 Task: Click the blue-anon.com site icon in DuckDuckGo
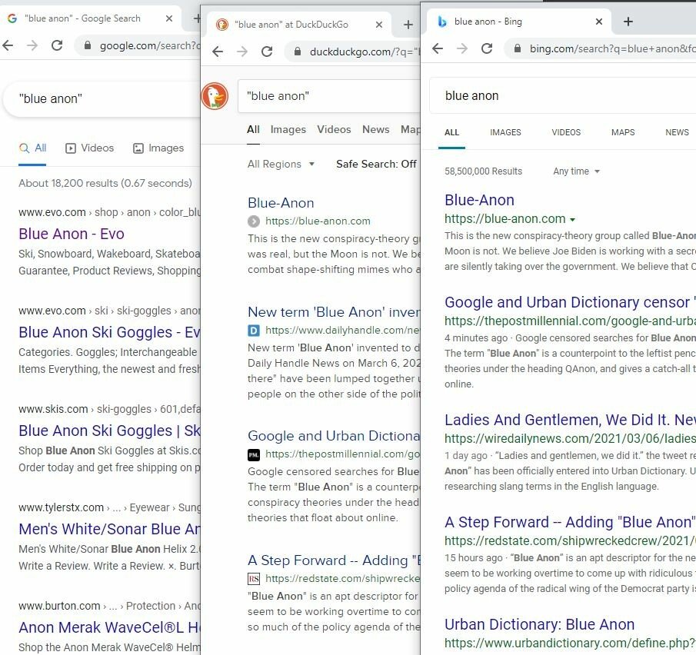coord(254,221)
